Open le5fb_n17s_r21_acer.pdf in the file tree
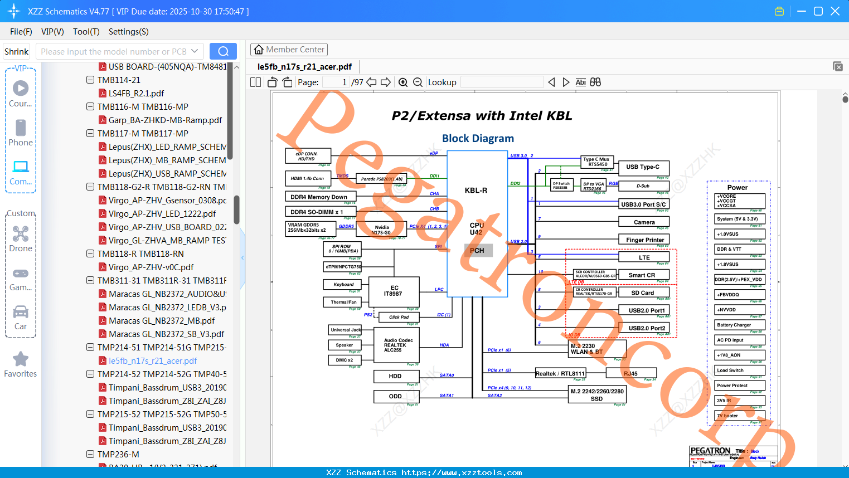Image resolution: width=849 pixels, height=478 pixels. [153, 361]
